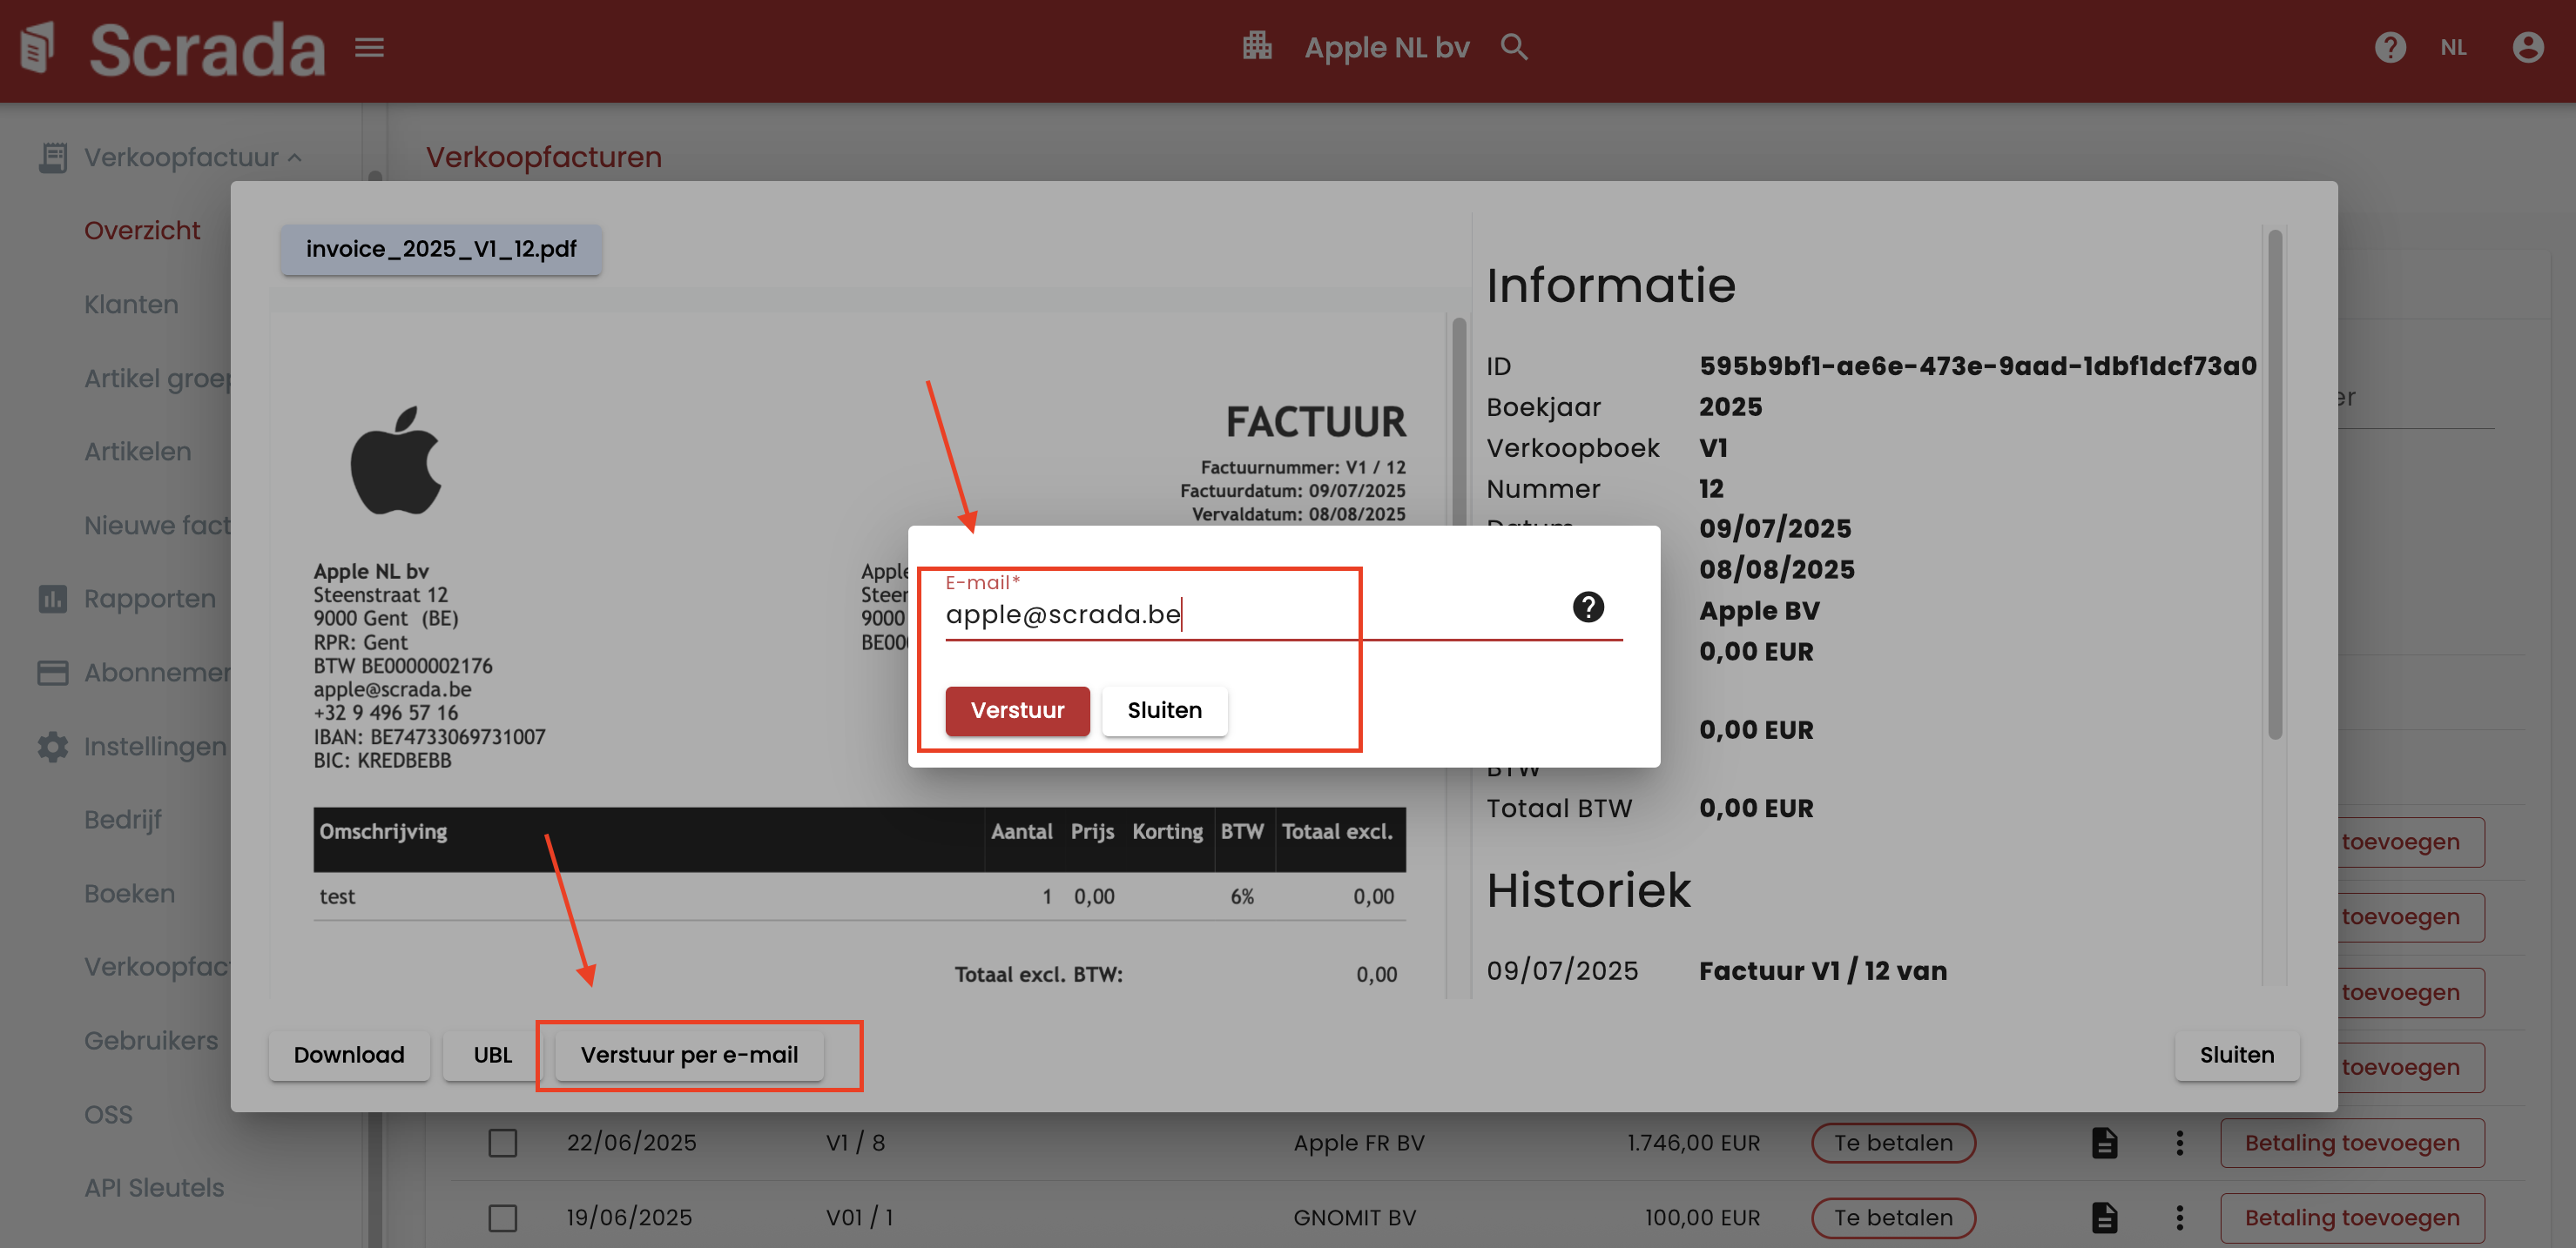The width and height of the screenshot is (2576, 1248).
Task: Click the hamburger menu icon beside Scrada
Action: pyautogui.click(x=369, y=47)
